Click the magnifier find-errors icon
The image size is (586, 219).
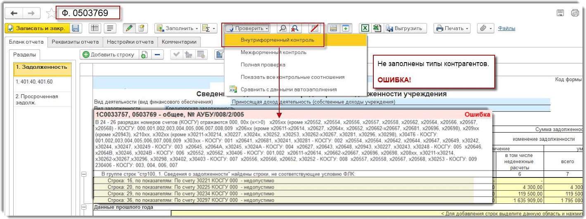pyautogui.click(x=282, y=28)
